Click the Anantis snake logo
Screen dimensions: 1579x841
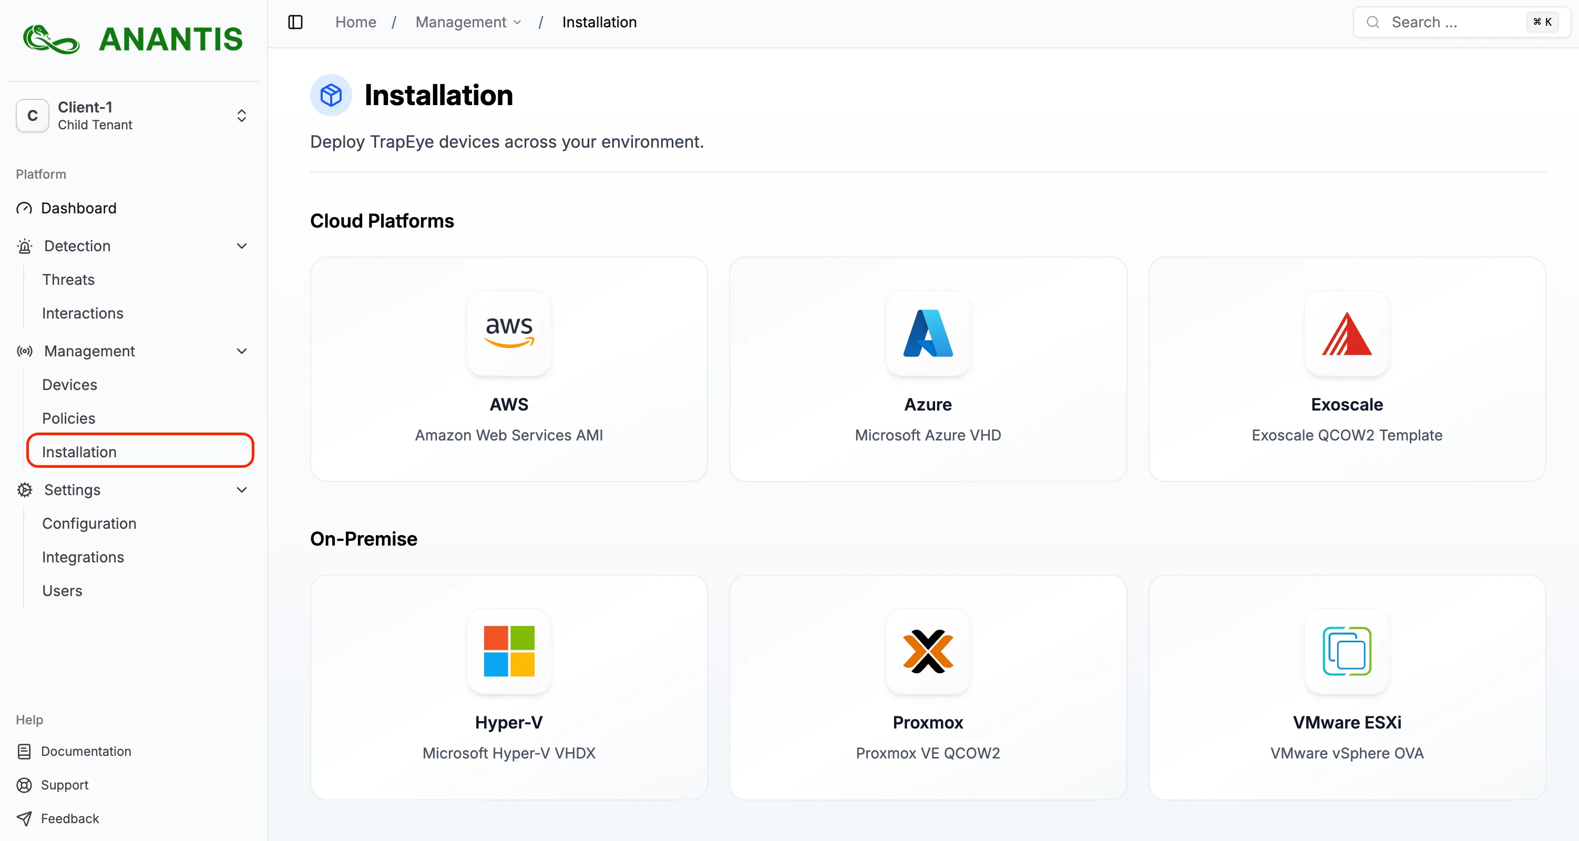[x=52, y=39]
